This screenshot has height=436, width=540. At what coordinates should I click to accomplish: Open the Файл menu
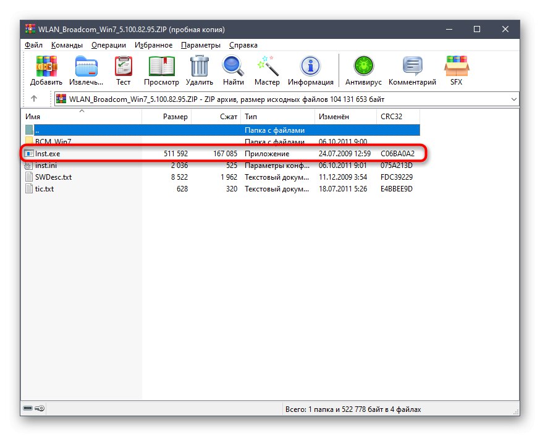[x=33, y=45]
